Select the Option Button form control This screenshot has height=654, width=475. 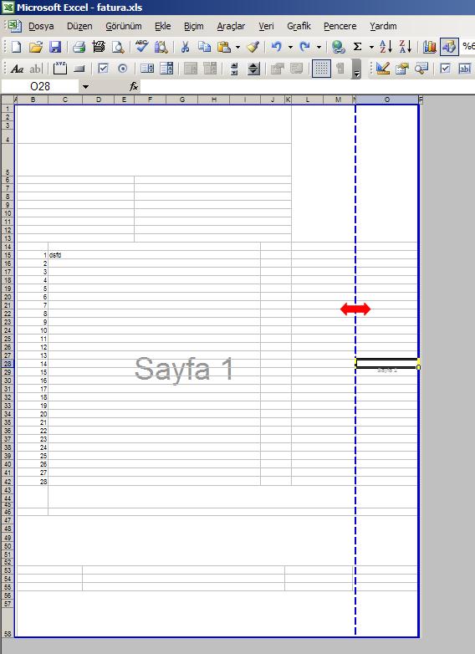[x=123, y=69]
